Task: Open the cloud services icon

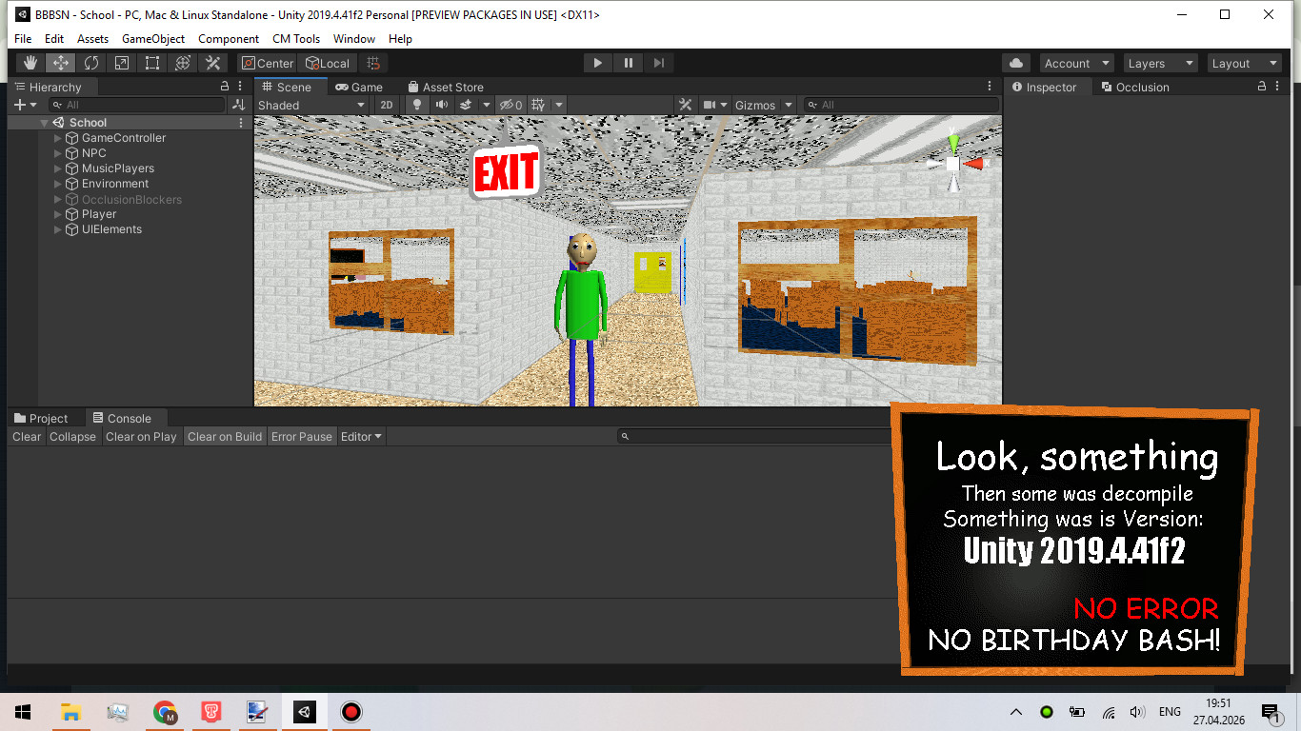Action: click(x=1016, y=63)
